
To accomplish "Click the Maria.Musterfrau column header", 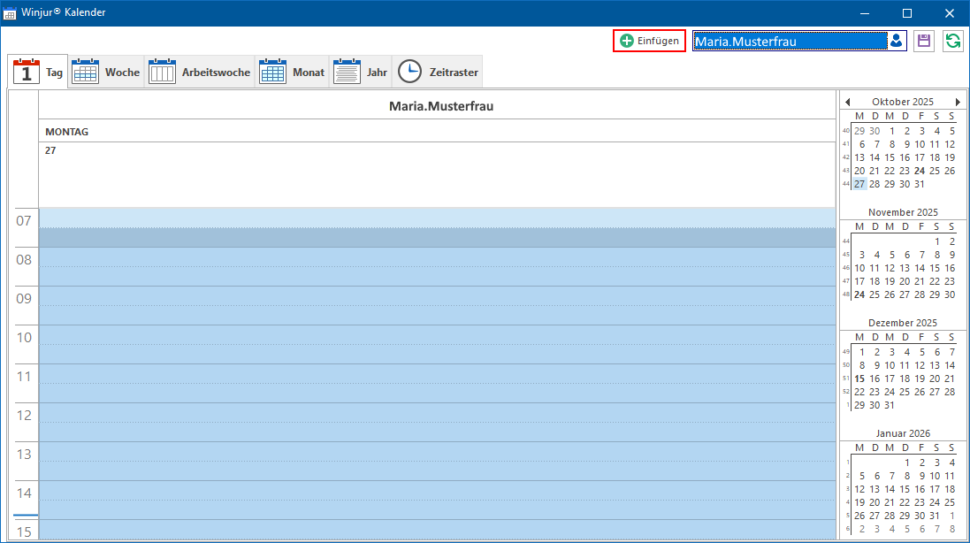I will click(441, 106).
